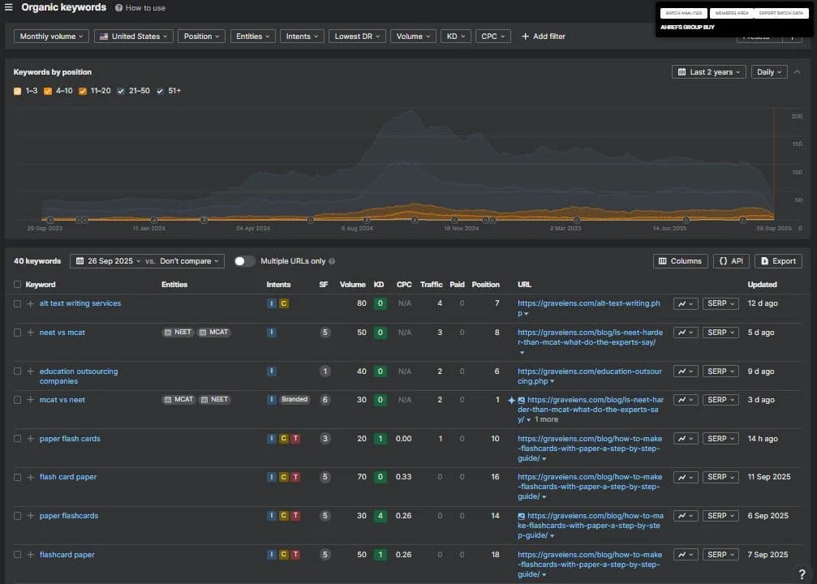The height and width of the screenshot is (584, 817).
Task: Open position history chart for flashcard paper
Action: (x=686, y=555)
